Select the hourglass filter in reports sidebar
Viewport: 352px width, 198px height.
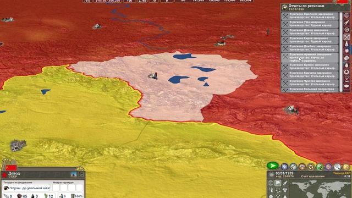click(x=346, y=79)
